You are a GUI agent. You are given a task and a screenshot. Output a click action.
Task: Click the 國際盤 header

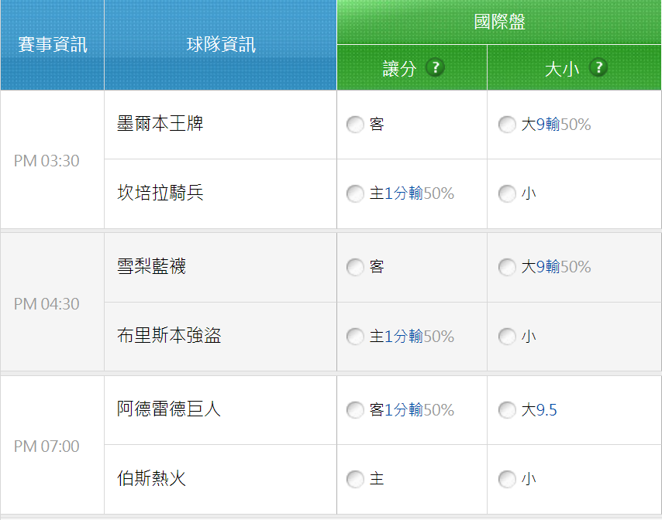click(499, 22)
